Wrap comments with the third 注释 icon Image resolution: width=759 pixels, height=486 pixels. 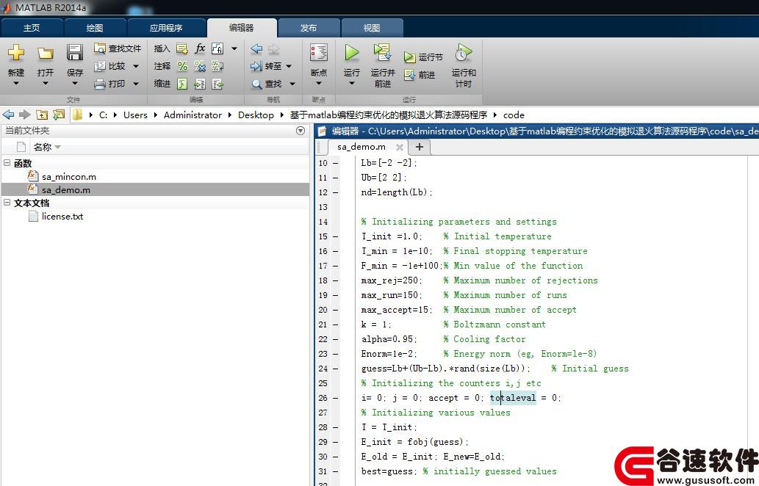pos(217,66)
